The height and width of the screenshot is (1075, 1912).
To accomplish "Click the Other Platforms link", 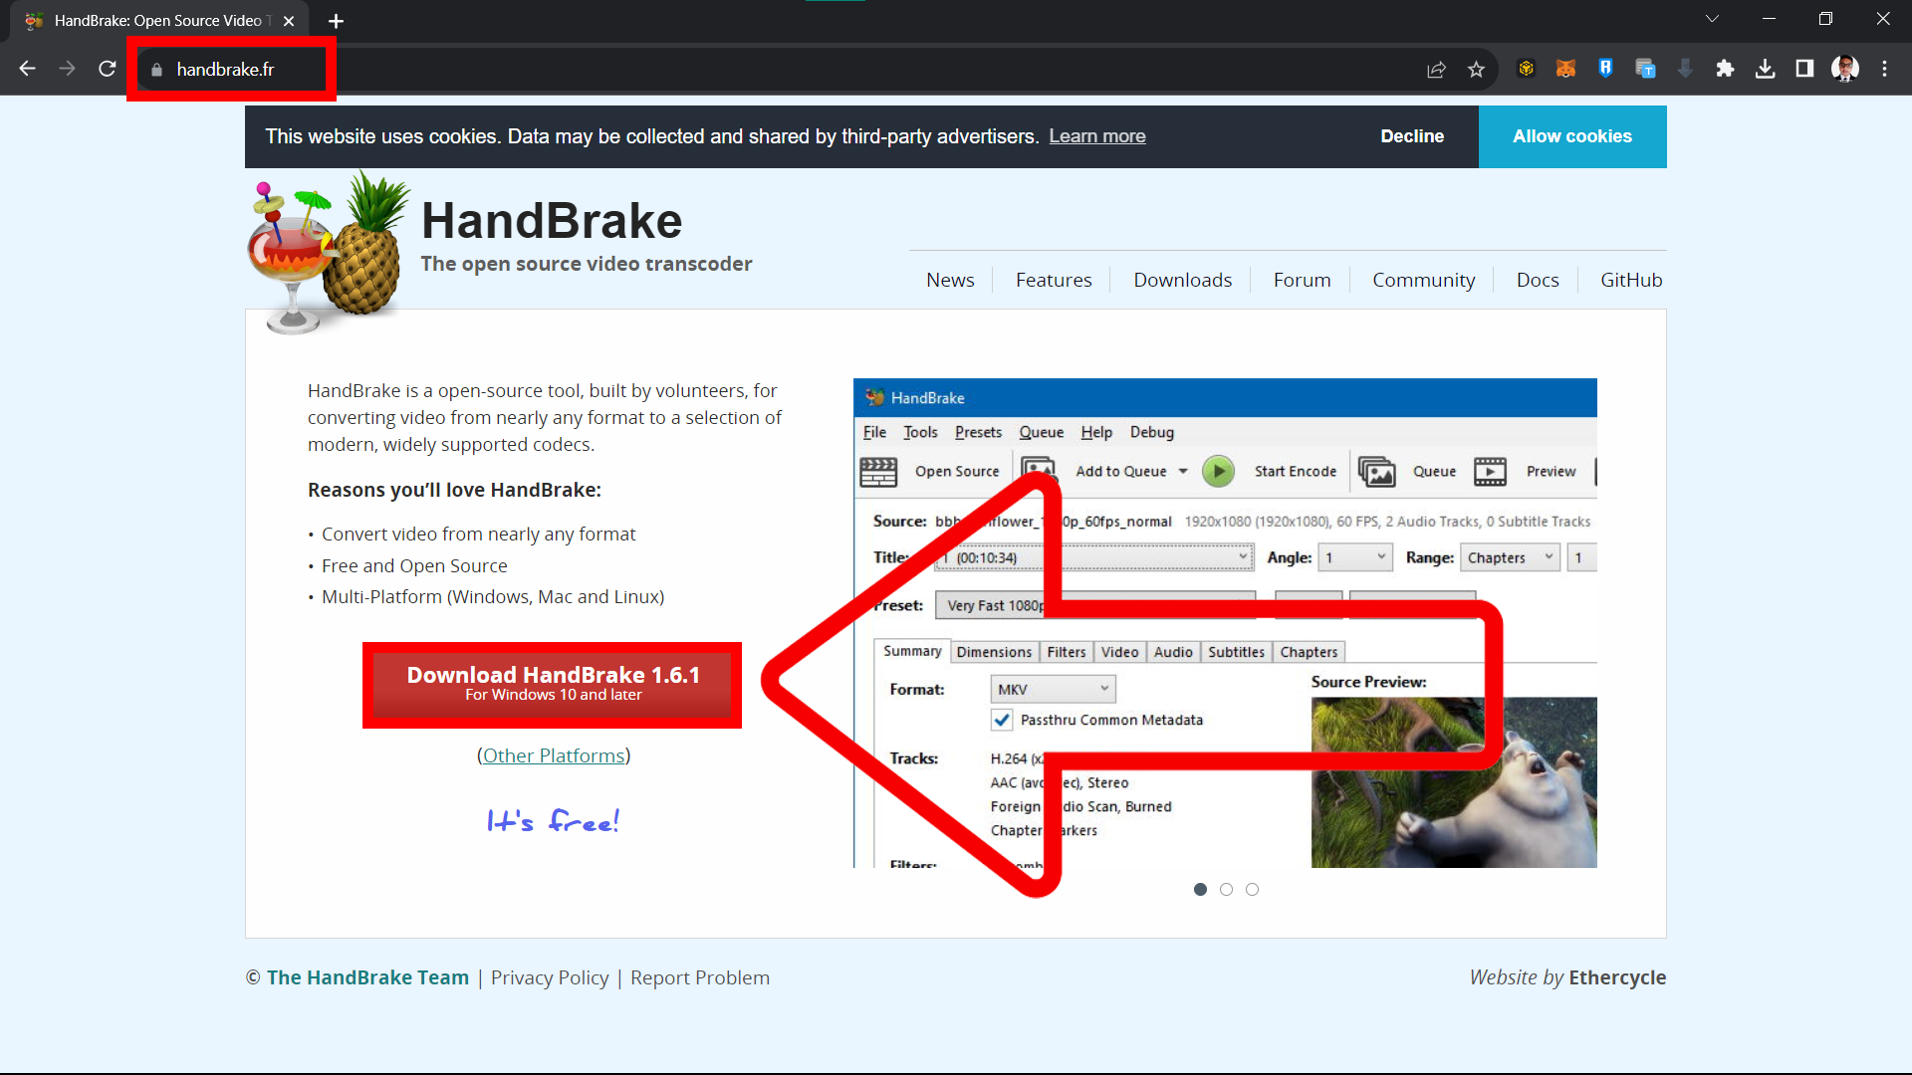I will point(553,754).
